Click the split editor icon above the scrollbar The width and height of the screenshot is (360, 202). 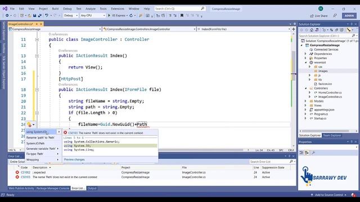pyautogui.click(x=294, y=29)
